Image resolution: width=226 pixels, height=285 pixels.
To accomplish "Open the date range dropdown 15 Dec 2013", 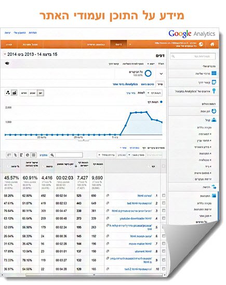I will [x=31, y=54].
